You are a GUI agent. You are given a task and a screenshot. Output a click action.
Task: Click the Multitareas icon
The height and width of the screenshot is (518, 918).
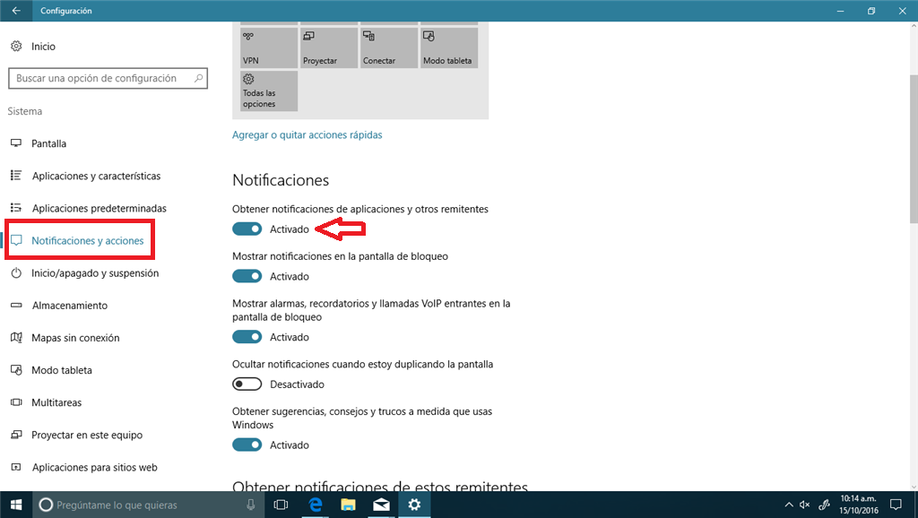point(16,402)
